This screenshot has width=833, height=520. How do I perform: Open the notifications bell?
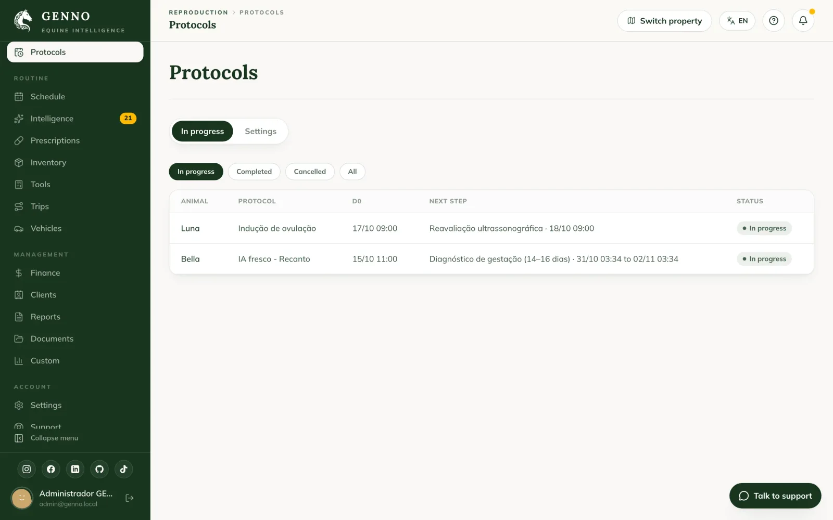point(803,21)
